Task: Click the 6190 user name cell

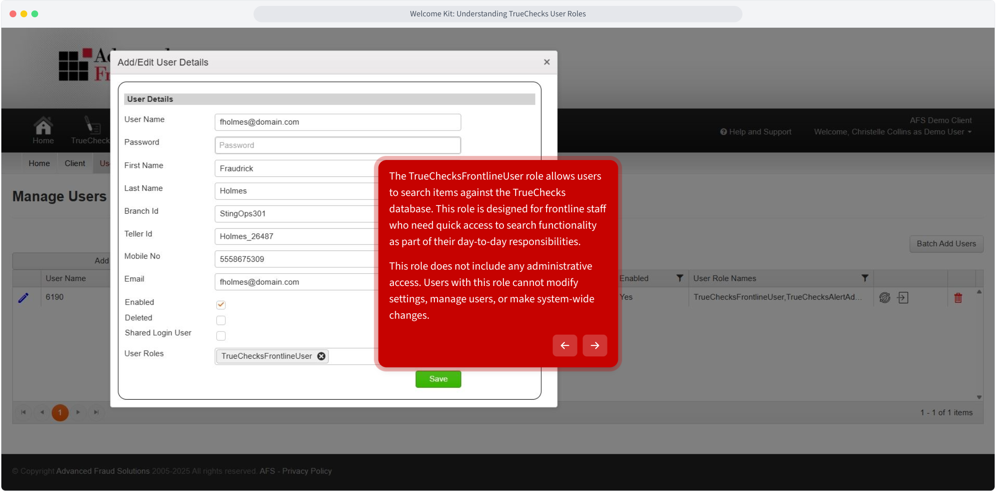Action: 55,297
